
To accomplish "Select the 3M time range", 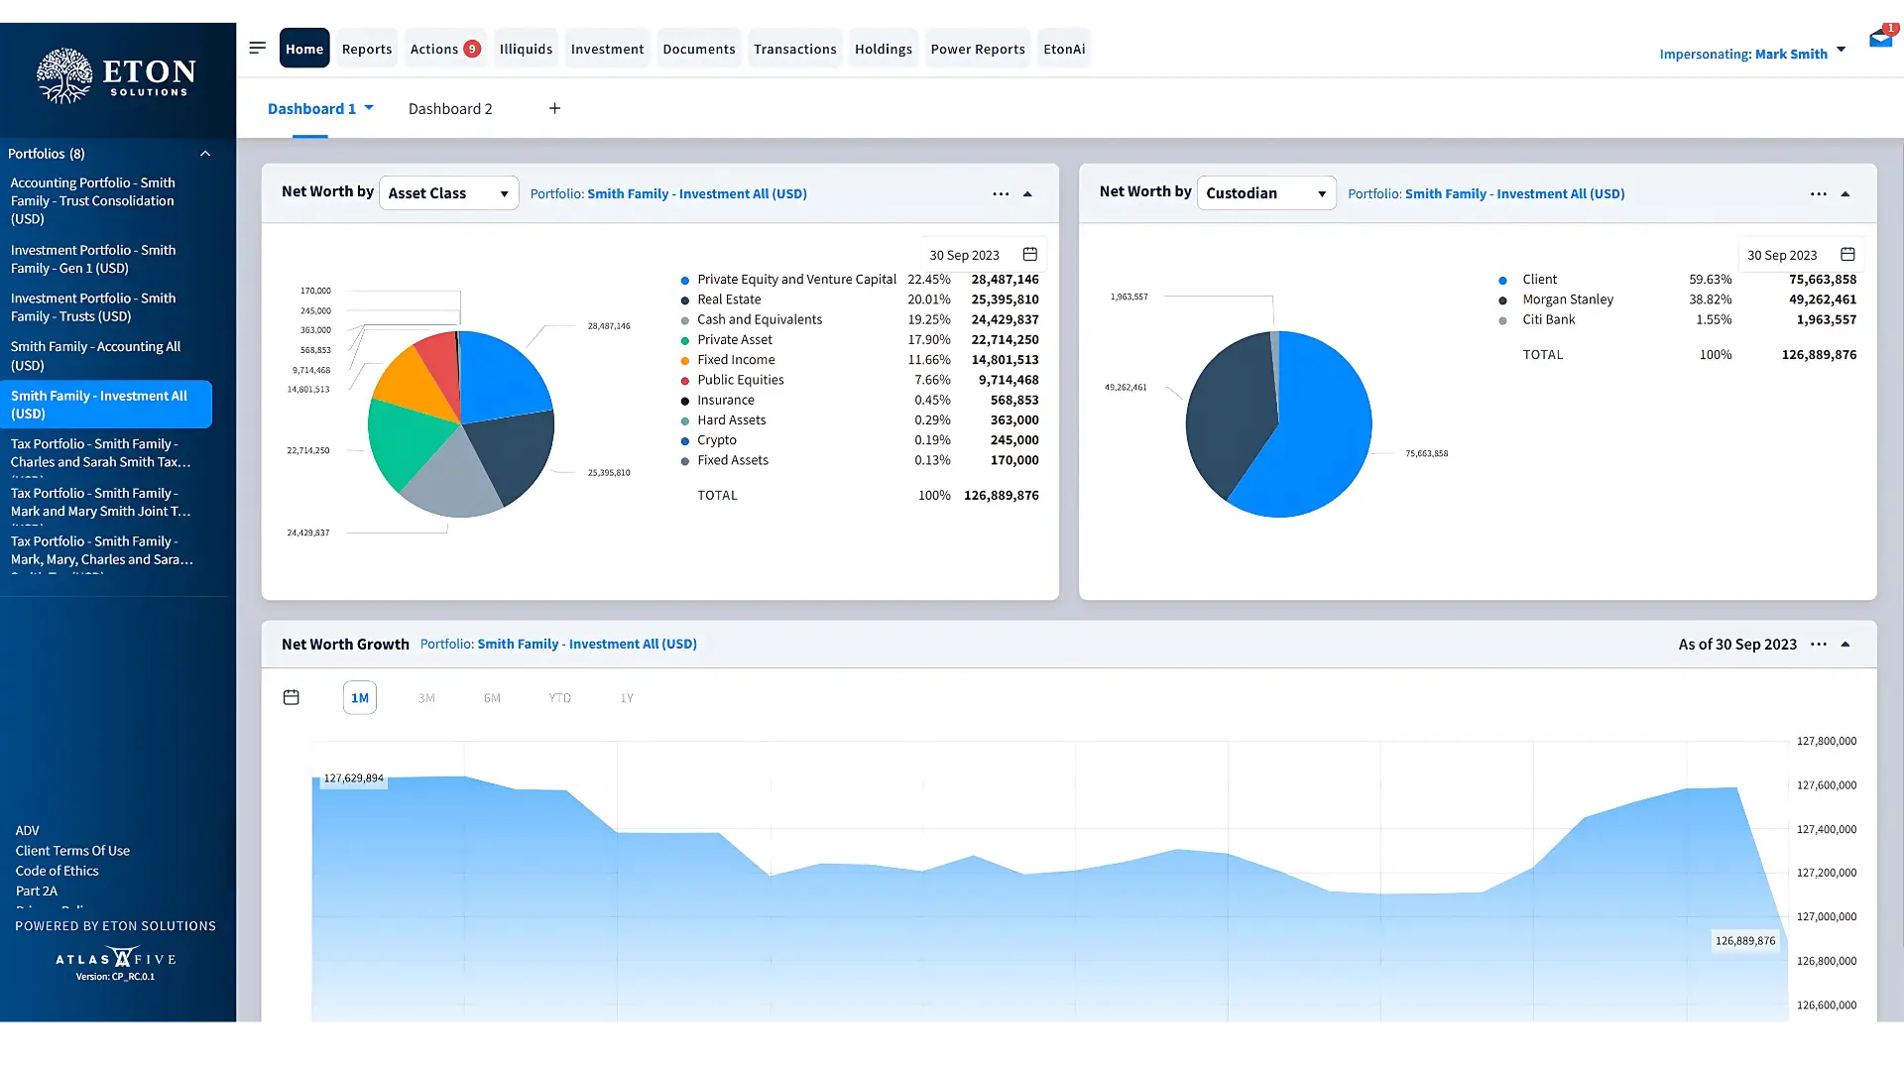I will [426, 698].
